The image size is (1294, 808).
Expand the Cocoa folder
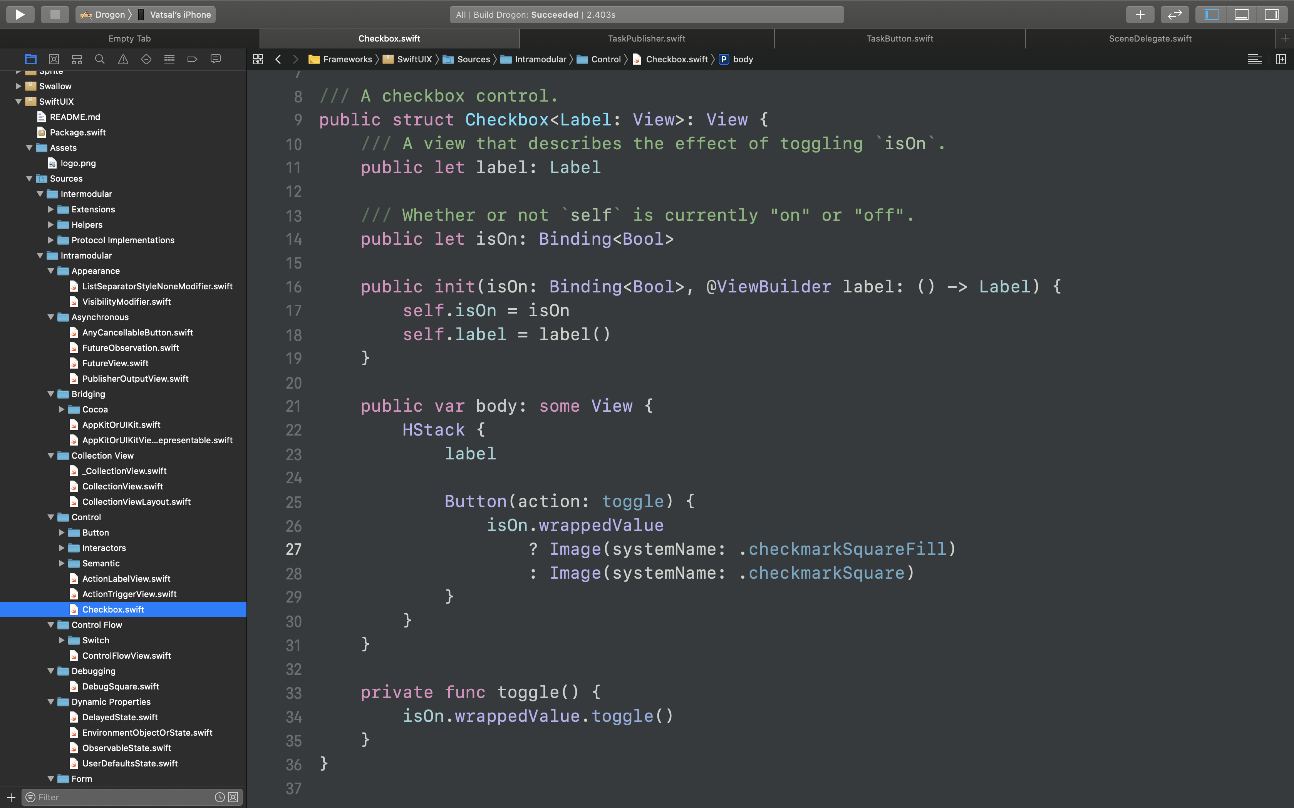click(x=62, y=409)
